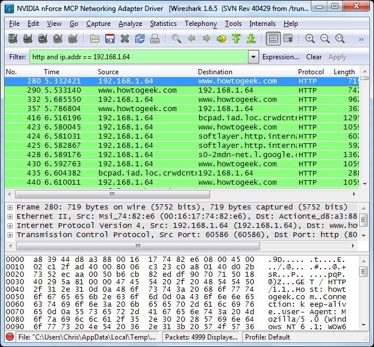This screenshot has width=374, height=347.
Task: Click Profile: Default in status bar
Action: (x=268, y=337)
